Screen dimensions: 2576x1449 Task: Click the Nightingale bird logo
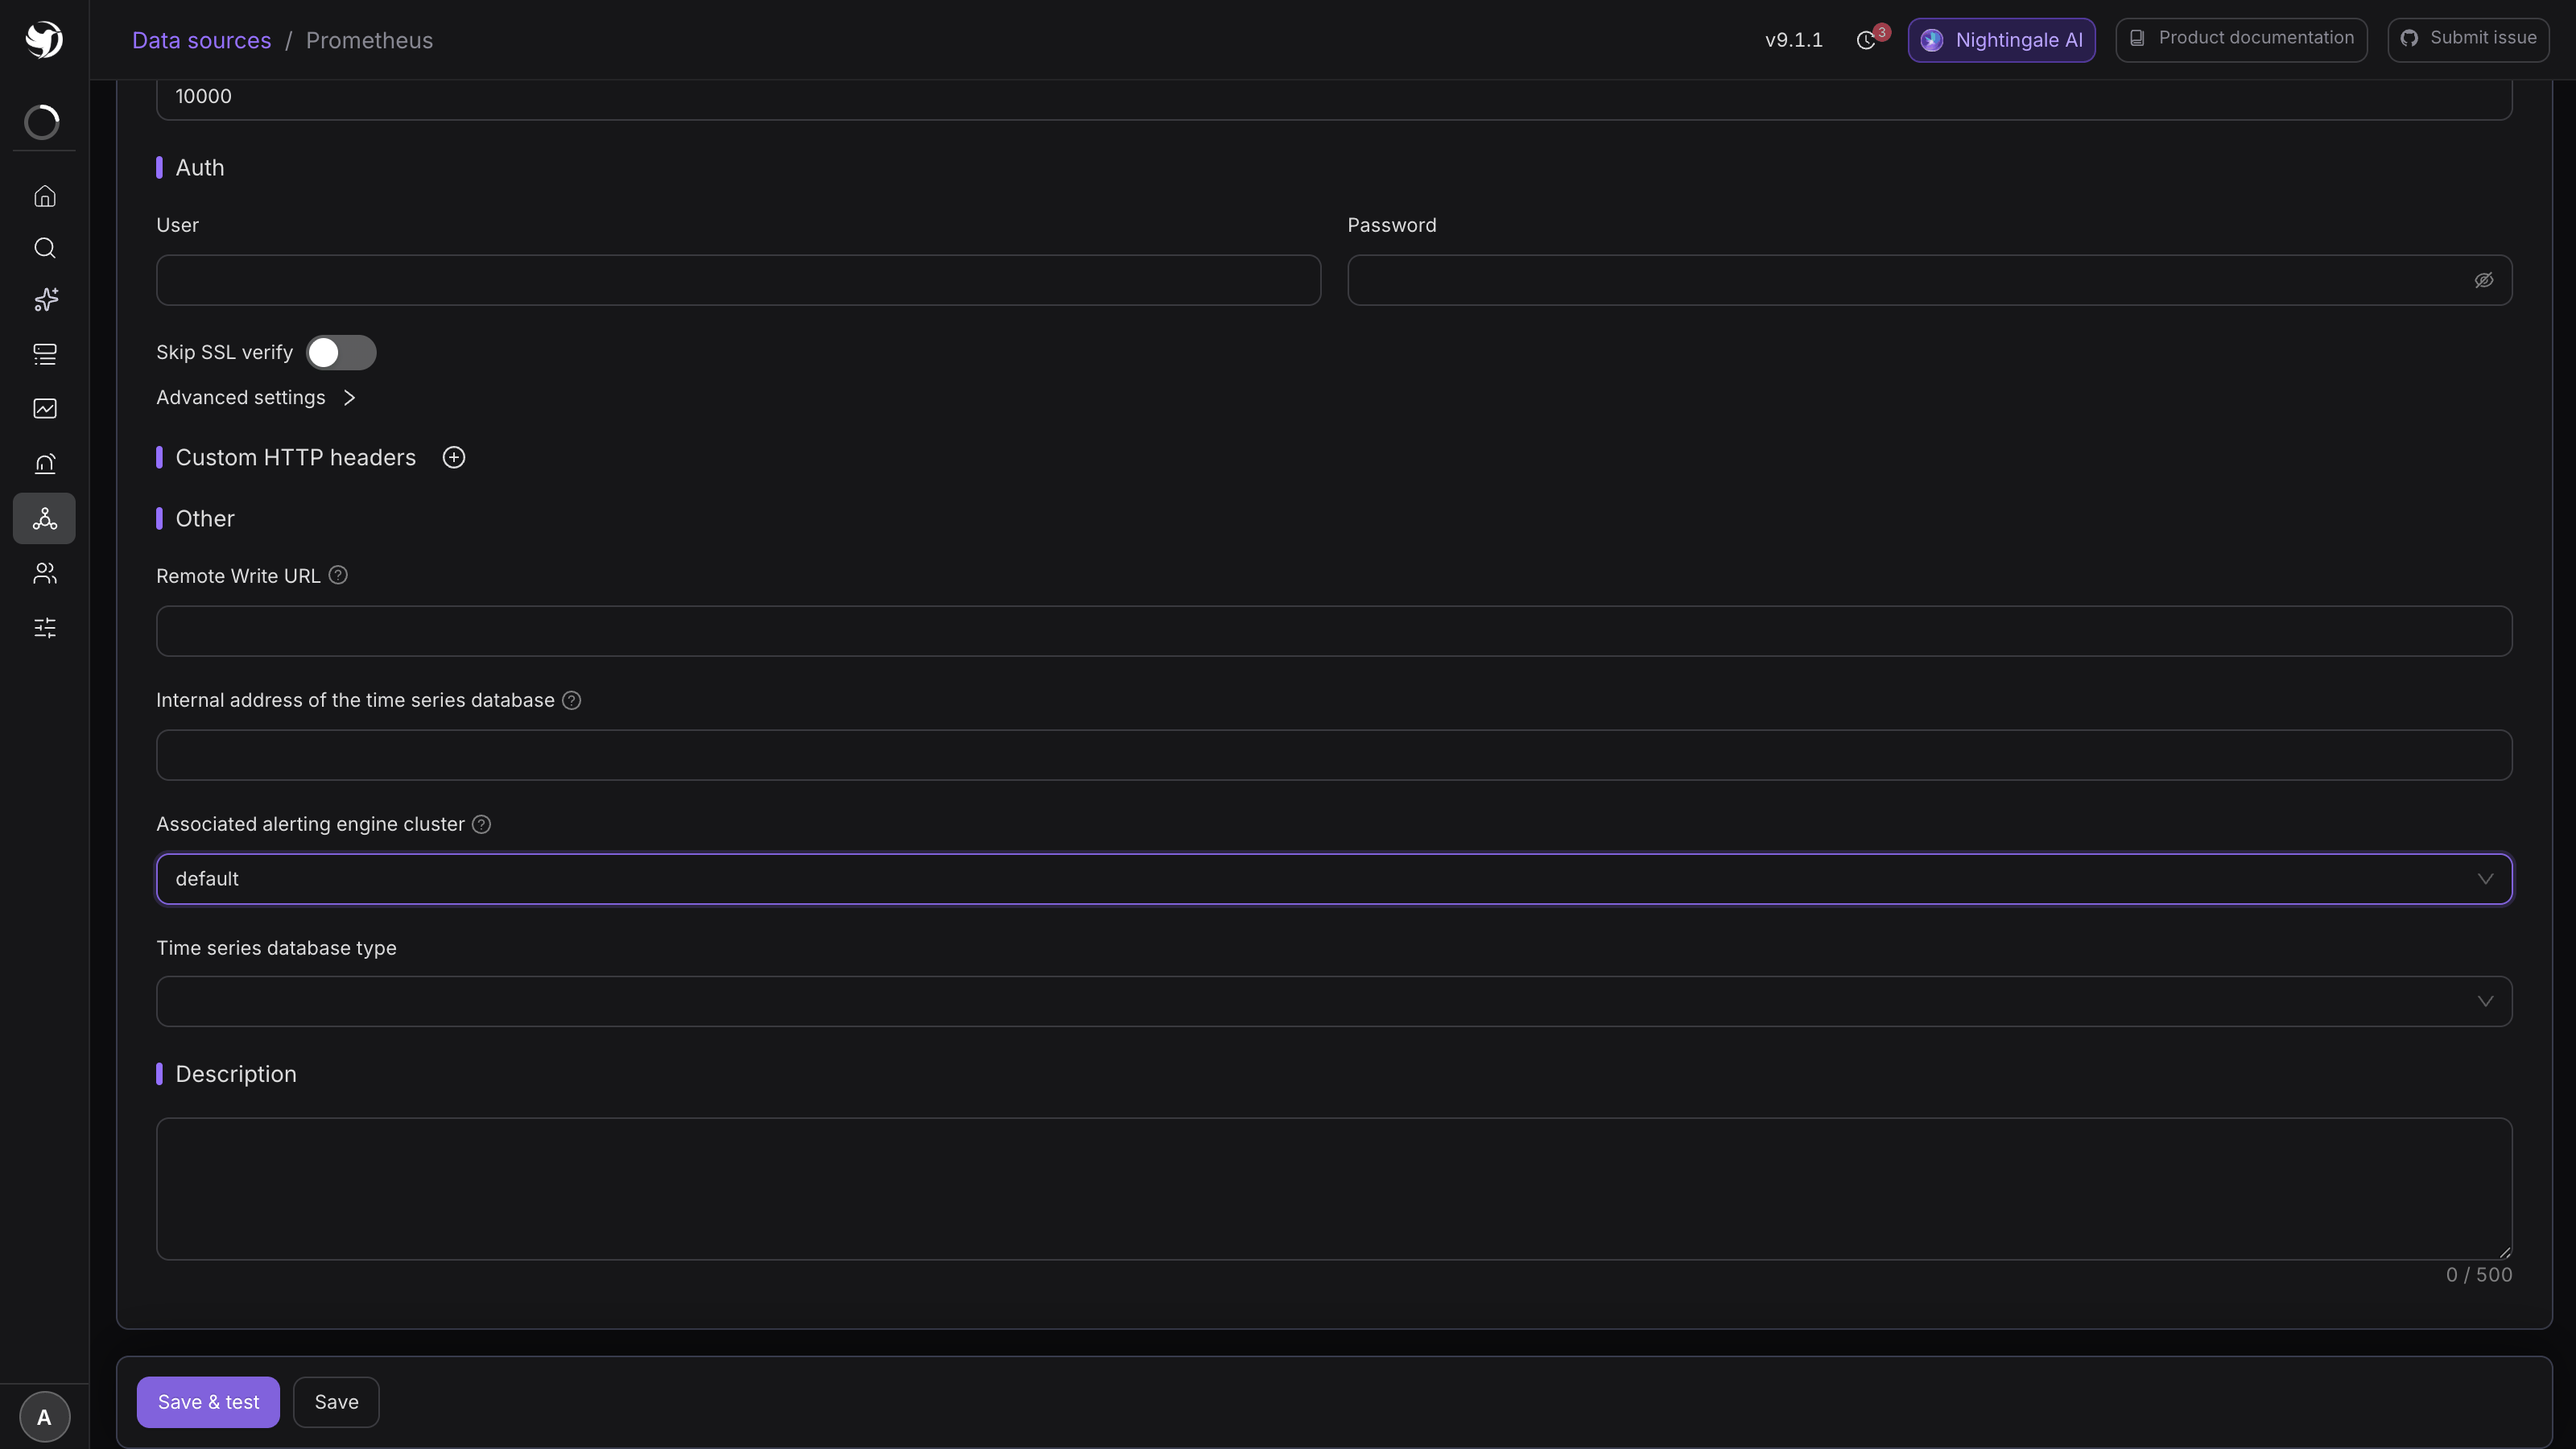(44, 40)
